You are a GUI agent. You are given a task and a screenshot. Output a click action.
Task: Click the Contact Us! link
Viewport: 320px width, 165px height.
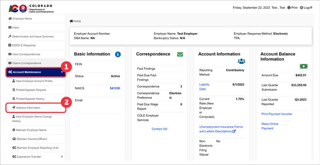click(x=159, y=129)
